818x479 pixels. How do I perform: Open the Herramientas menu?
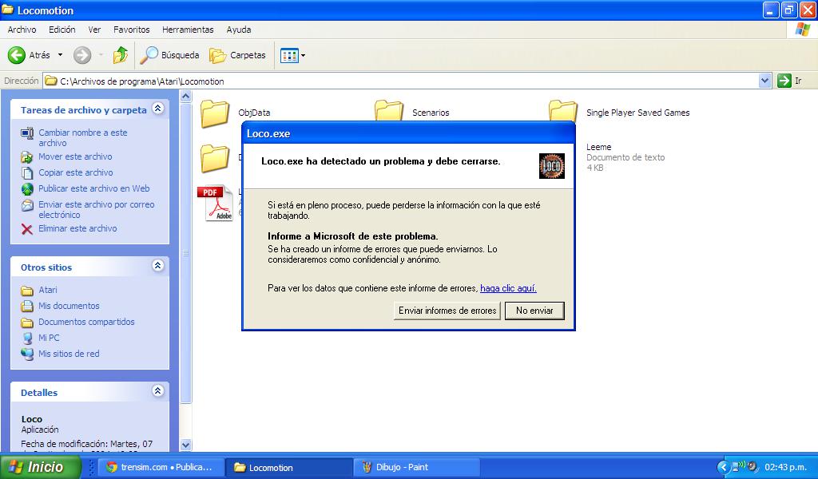(188, 30)
